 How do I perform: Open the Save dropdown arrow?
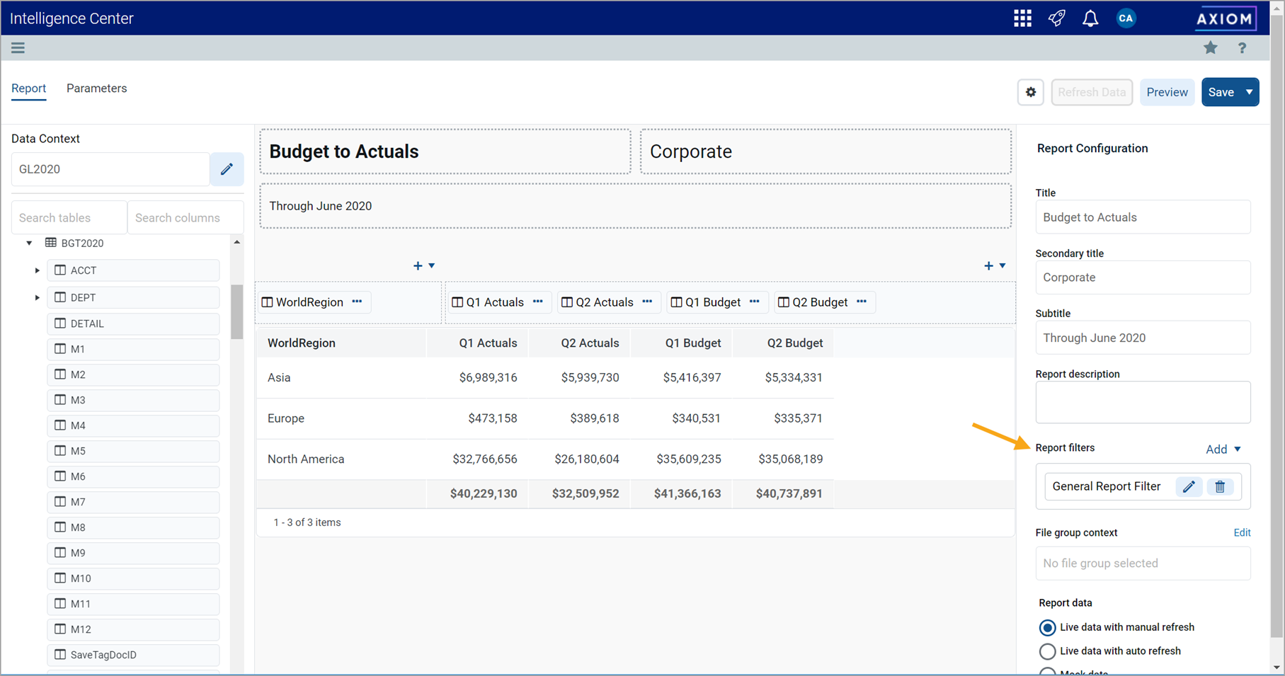click(1250, 92)
